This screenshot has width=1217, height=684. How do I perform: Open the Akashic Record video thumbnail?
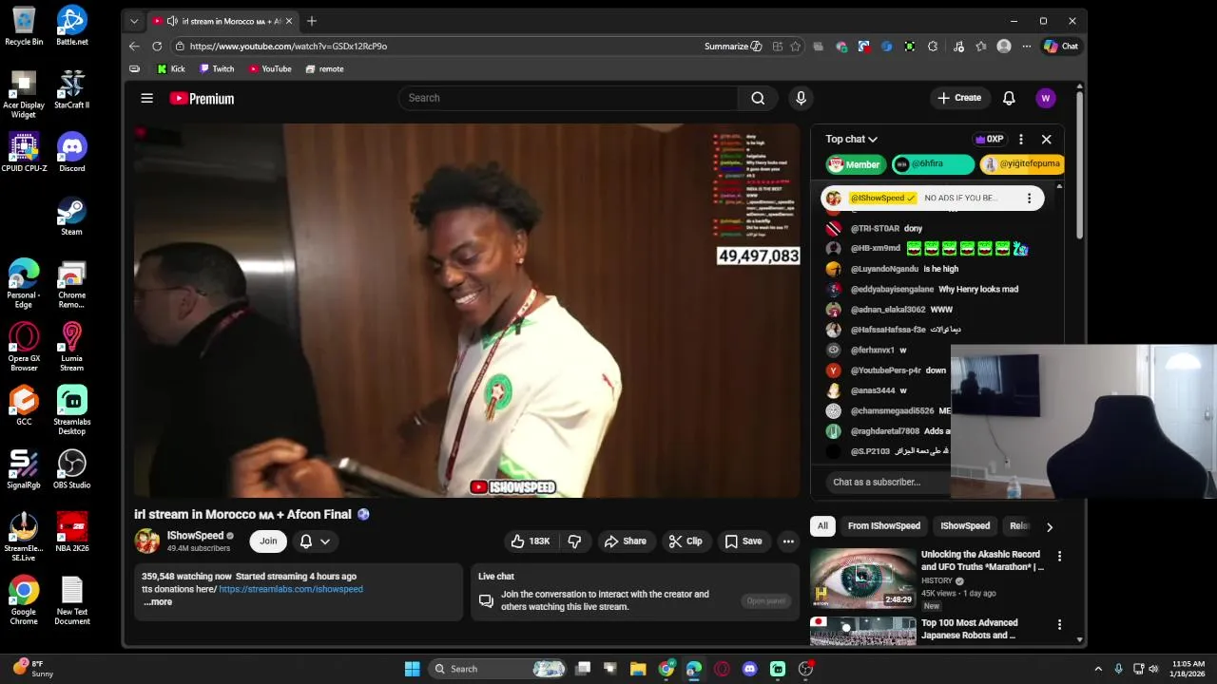[x=863, y=579]
